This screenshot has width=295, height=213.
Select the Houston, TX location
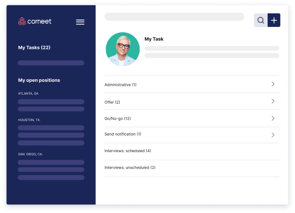(x=29, y=120)
